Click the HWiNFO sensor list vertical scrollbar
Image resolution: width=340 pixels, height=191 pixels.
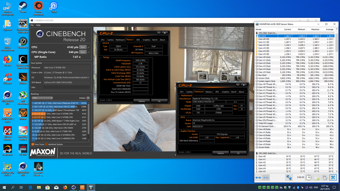click(x=337, y=43)
